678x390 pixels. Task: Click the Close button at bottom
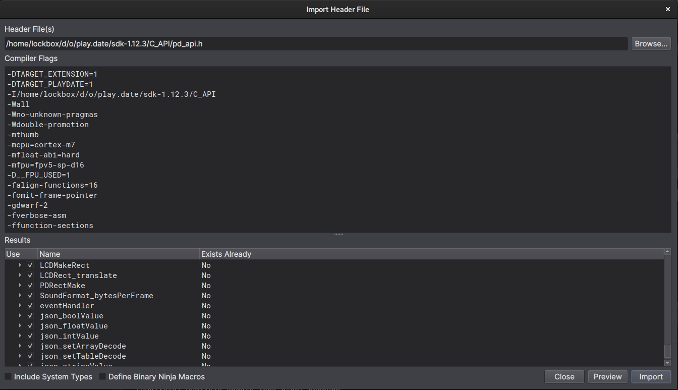click(x=564, y=377)
